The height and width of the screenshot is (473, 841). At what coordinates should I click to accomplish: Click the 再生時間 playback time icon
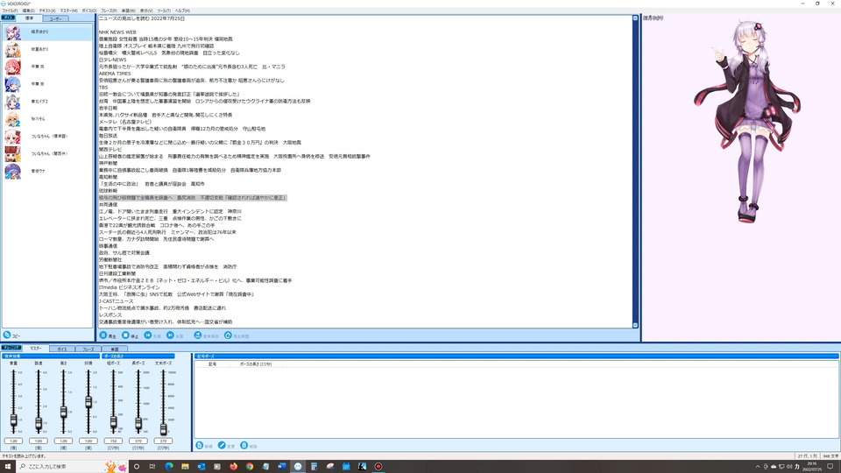228,335
